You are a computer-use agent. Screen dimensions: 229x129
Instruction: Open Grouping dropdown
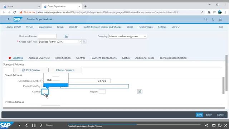[x=127, y=37]
